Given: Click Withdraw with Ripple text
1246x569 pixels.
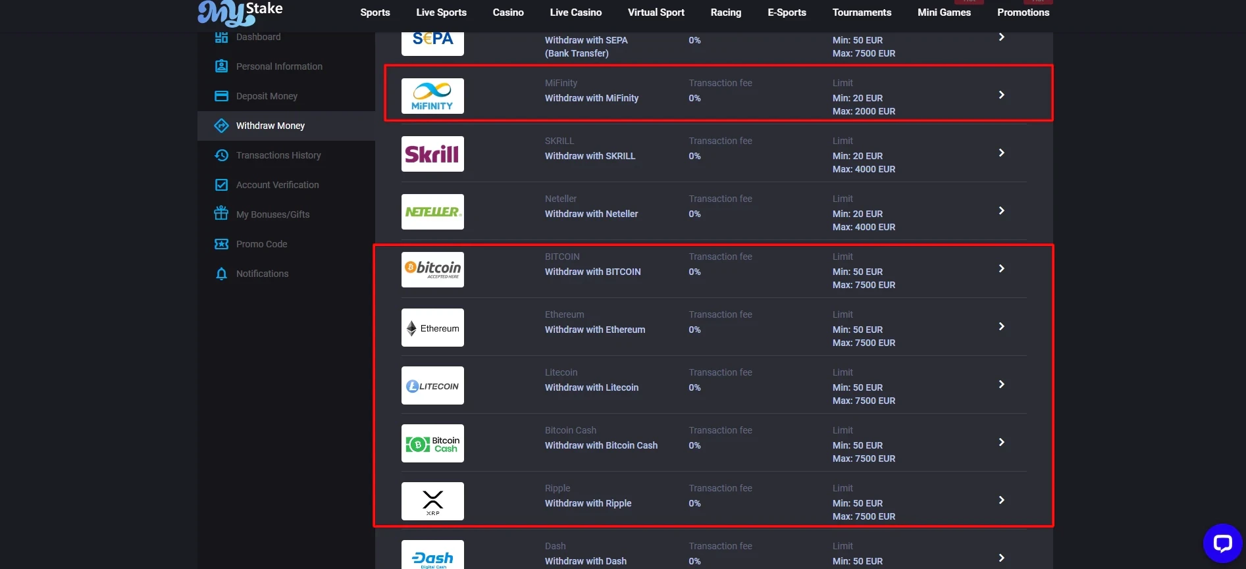Looking at the screenshot, I should (588, 503).
